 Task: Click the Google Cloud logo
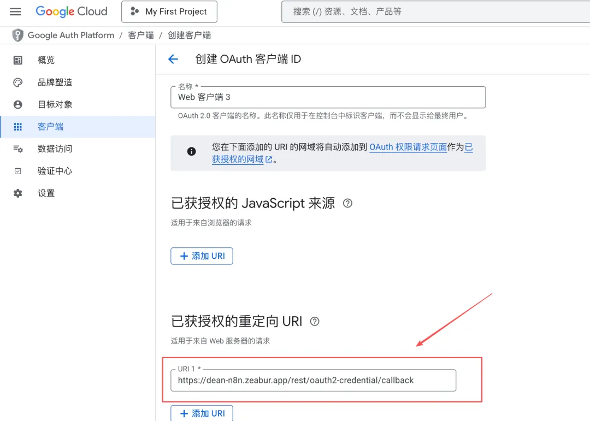[x=72, y=11]
